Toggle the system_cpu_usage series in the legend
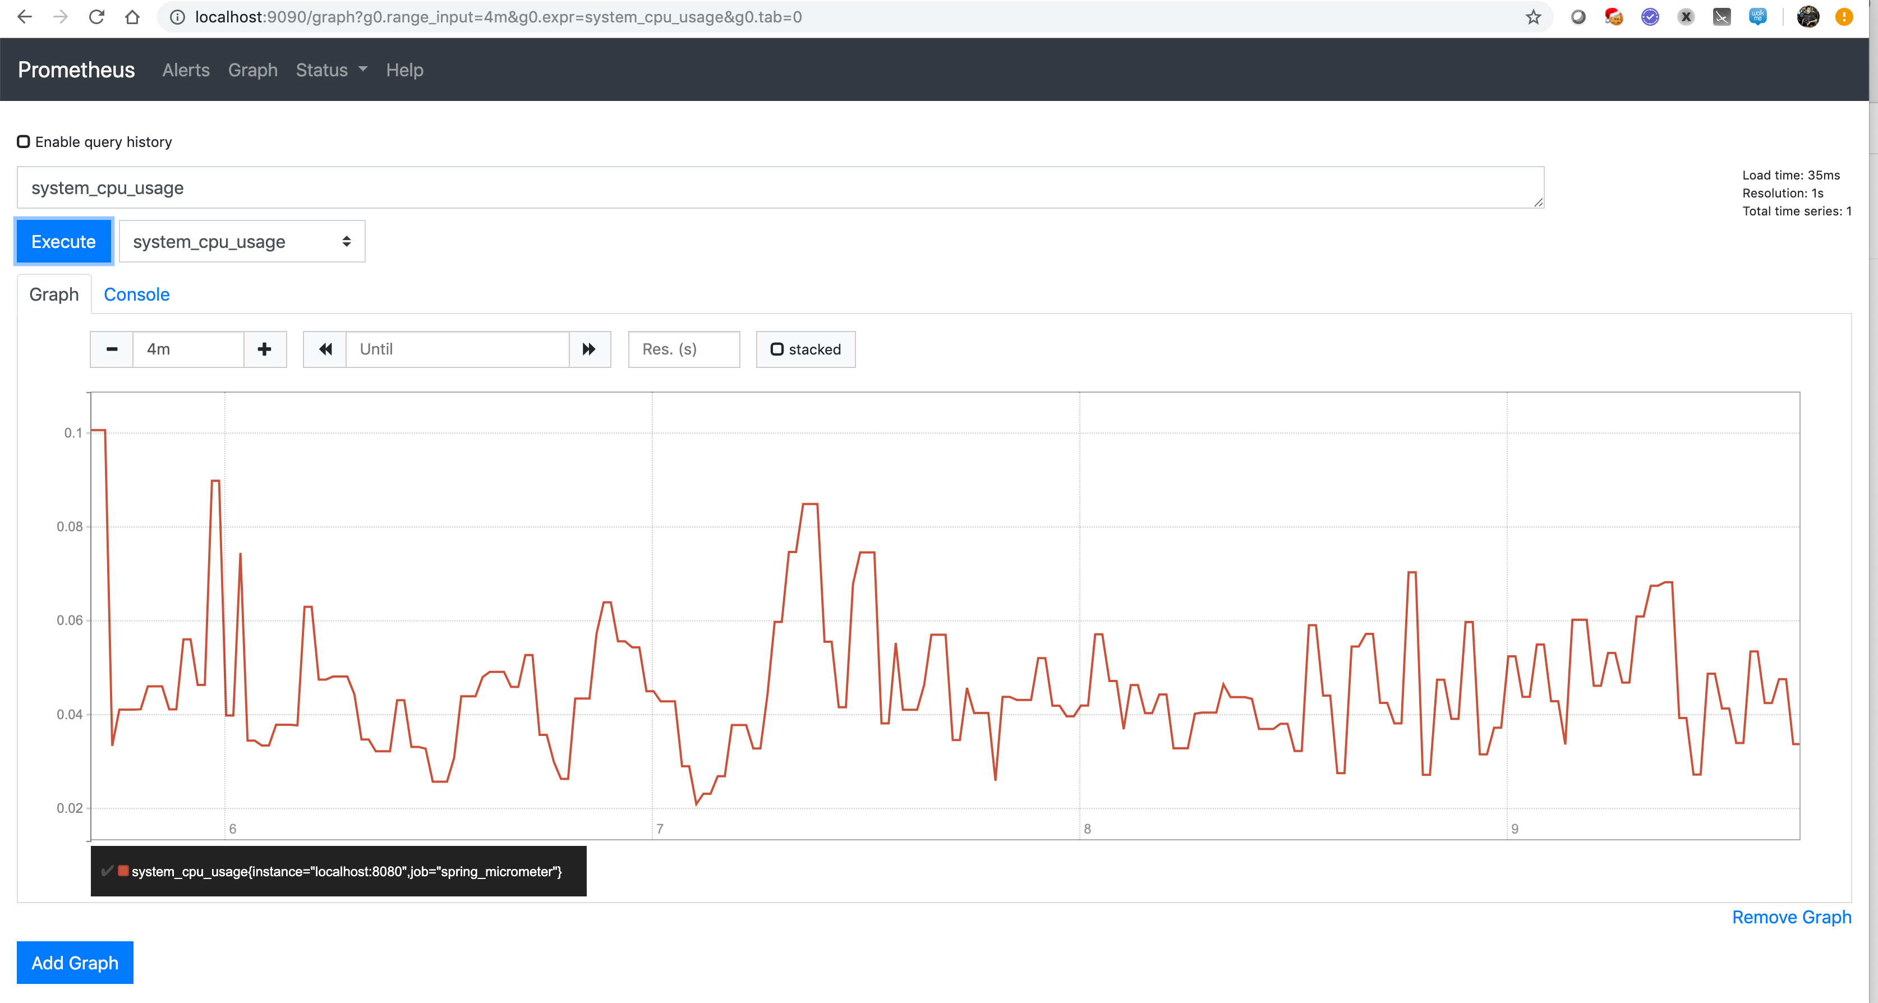The height and width of the screenshot is (1003, 1878). [108, 871]
